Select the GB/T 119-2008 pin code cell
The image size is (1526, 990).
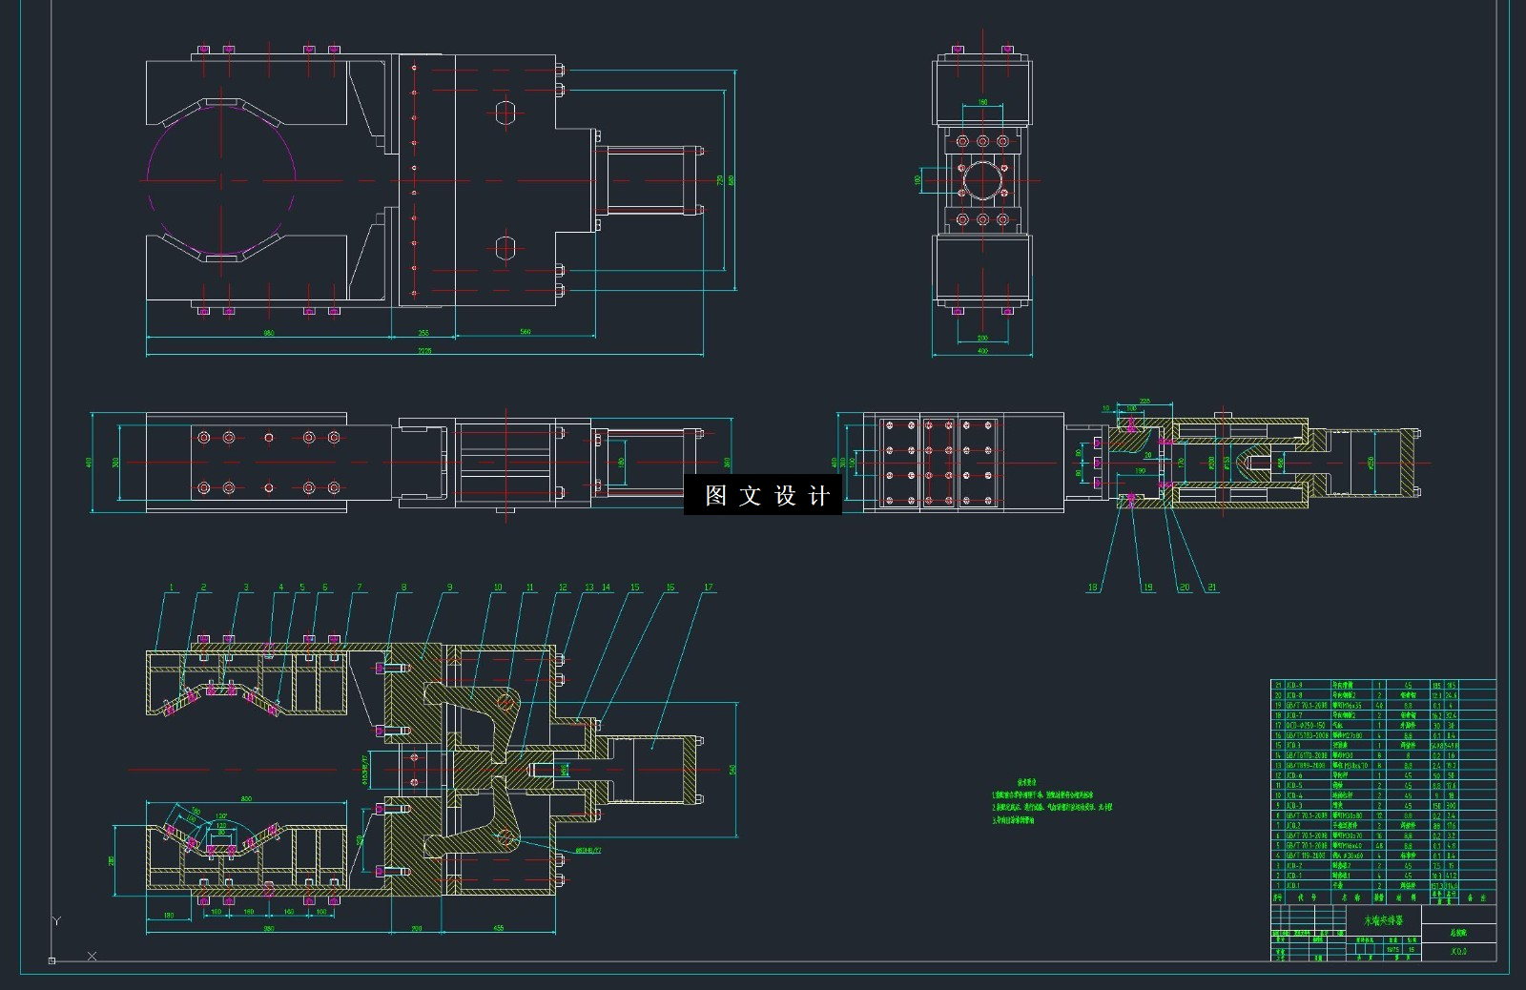click(x=1307, y=856)
